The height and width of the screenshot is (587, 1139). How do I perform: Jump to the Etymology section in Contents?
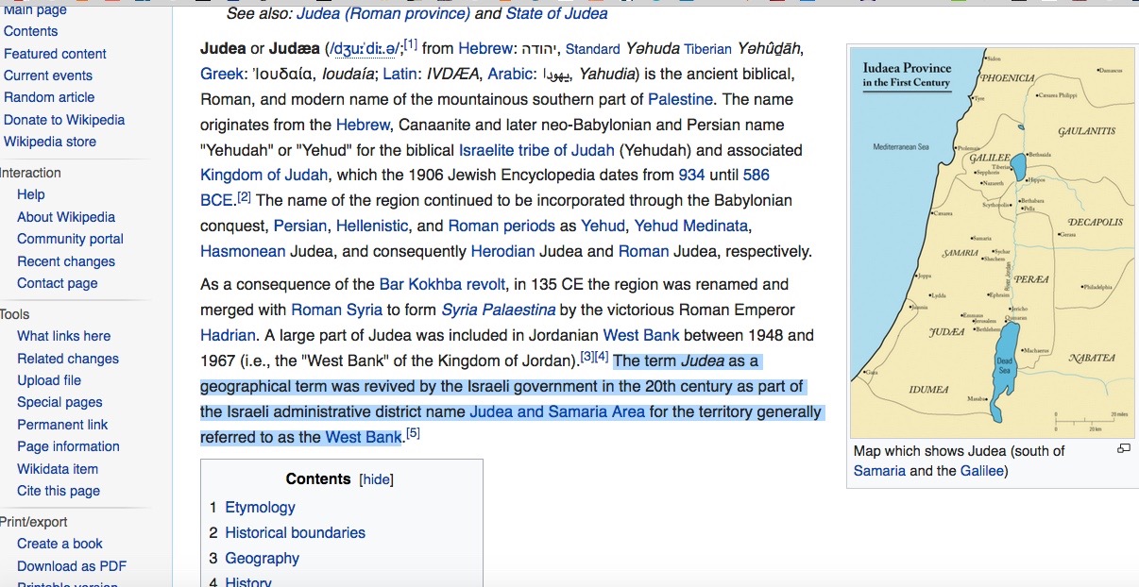click(260, 508)
